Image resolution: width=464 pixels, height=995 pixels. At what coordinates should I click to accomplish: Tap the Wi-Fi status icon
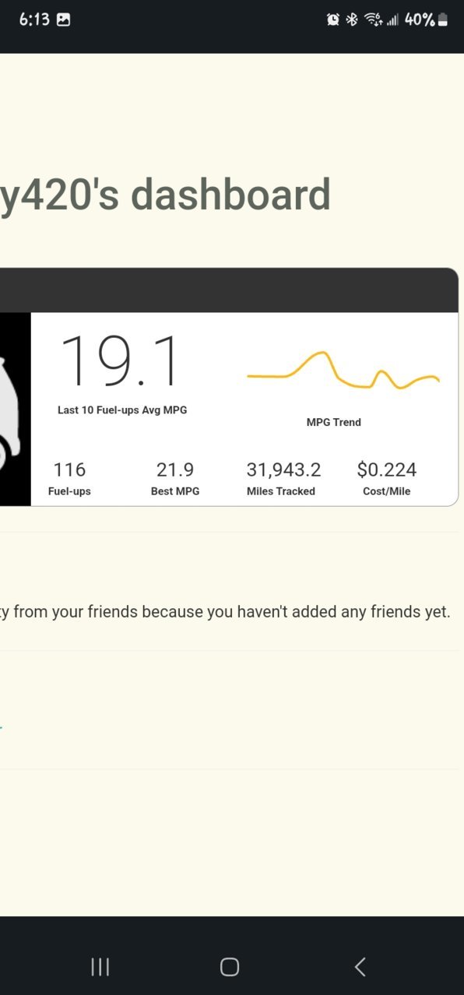click(374, 20)
